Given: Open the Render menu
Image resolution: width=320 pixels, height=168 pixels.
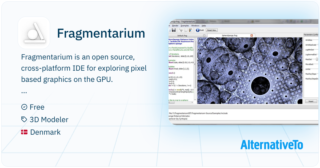Looking at the screenshot, I should [x=175, y=26].
